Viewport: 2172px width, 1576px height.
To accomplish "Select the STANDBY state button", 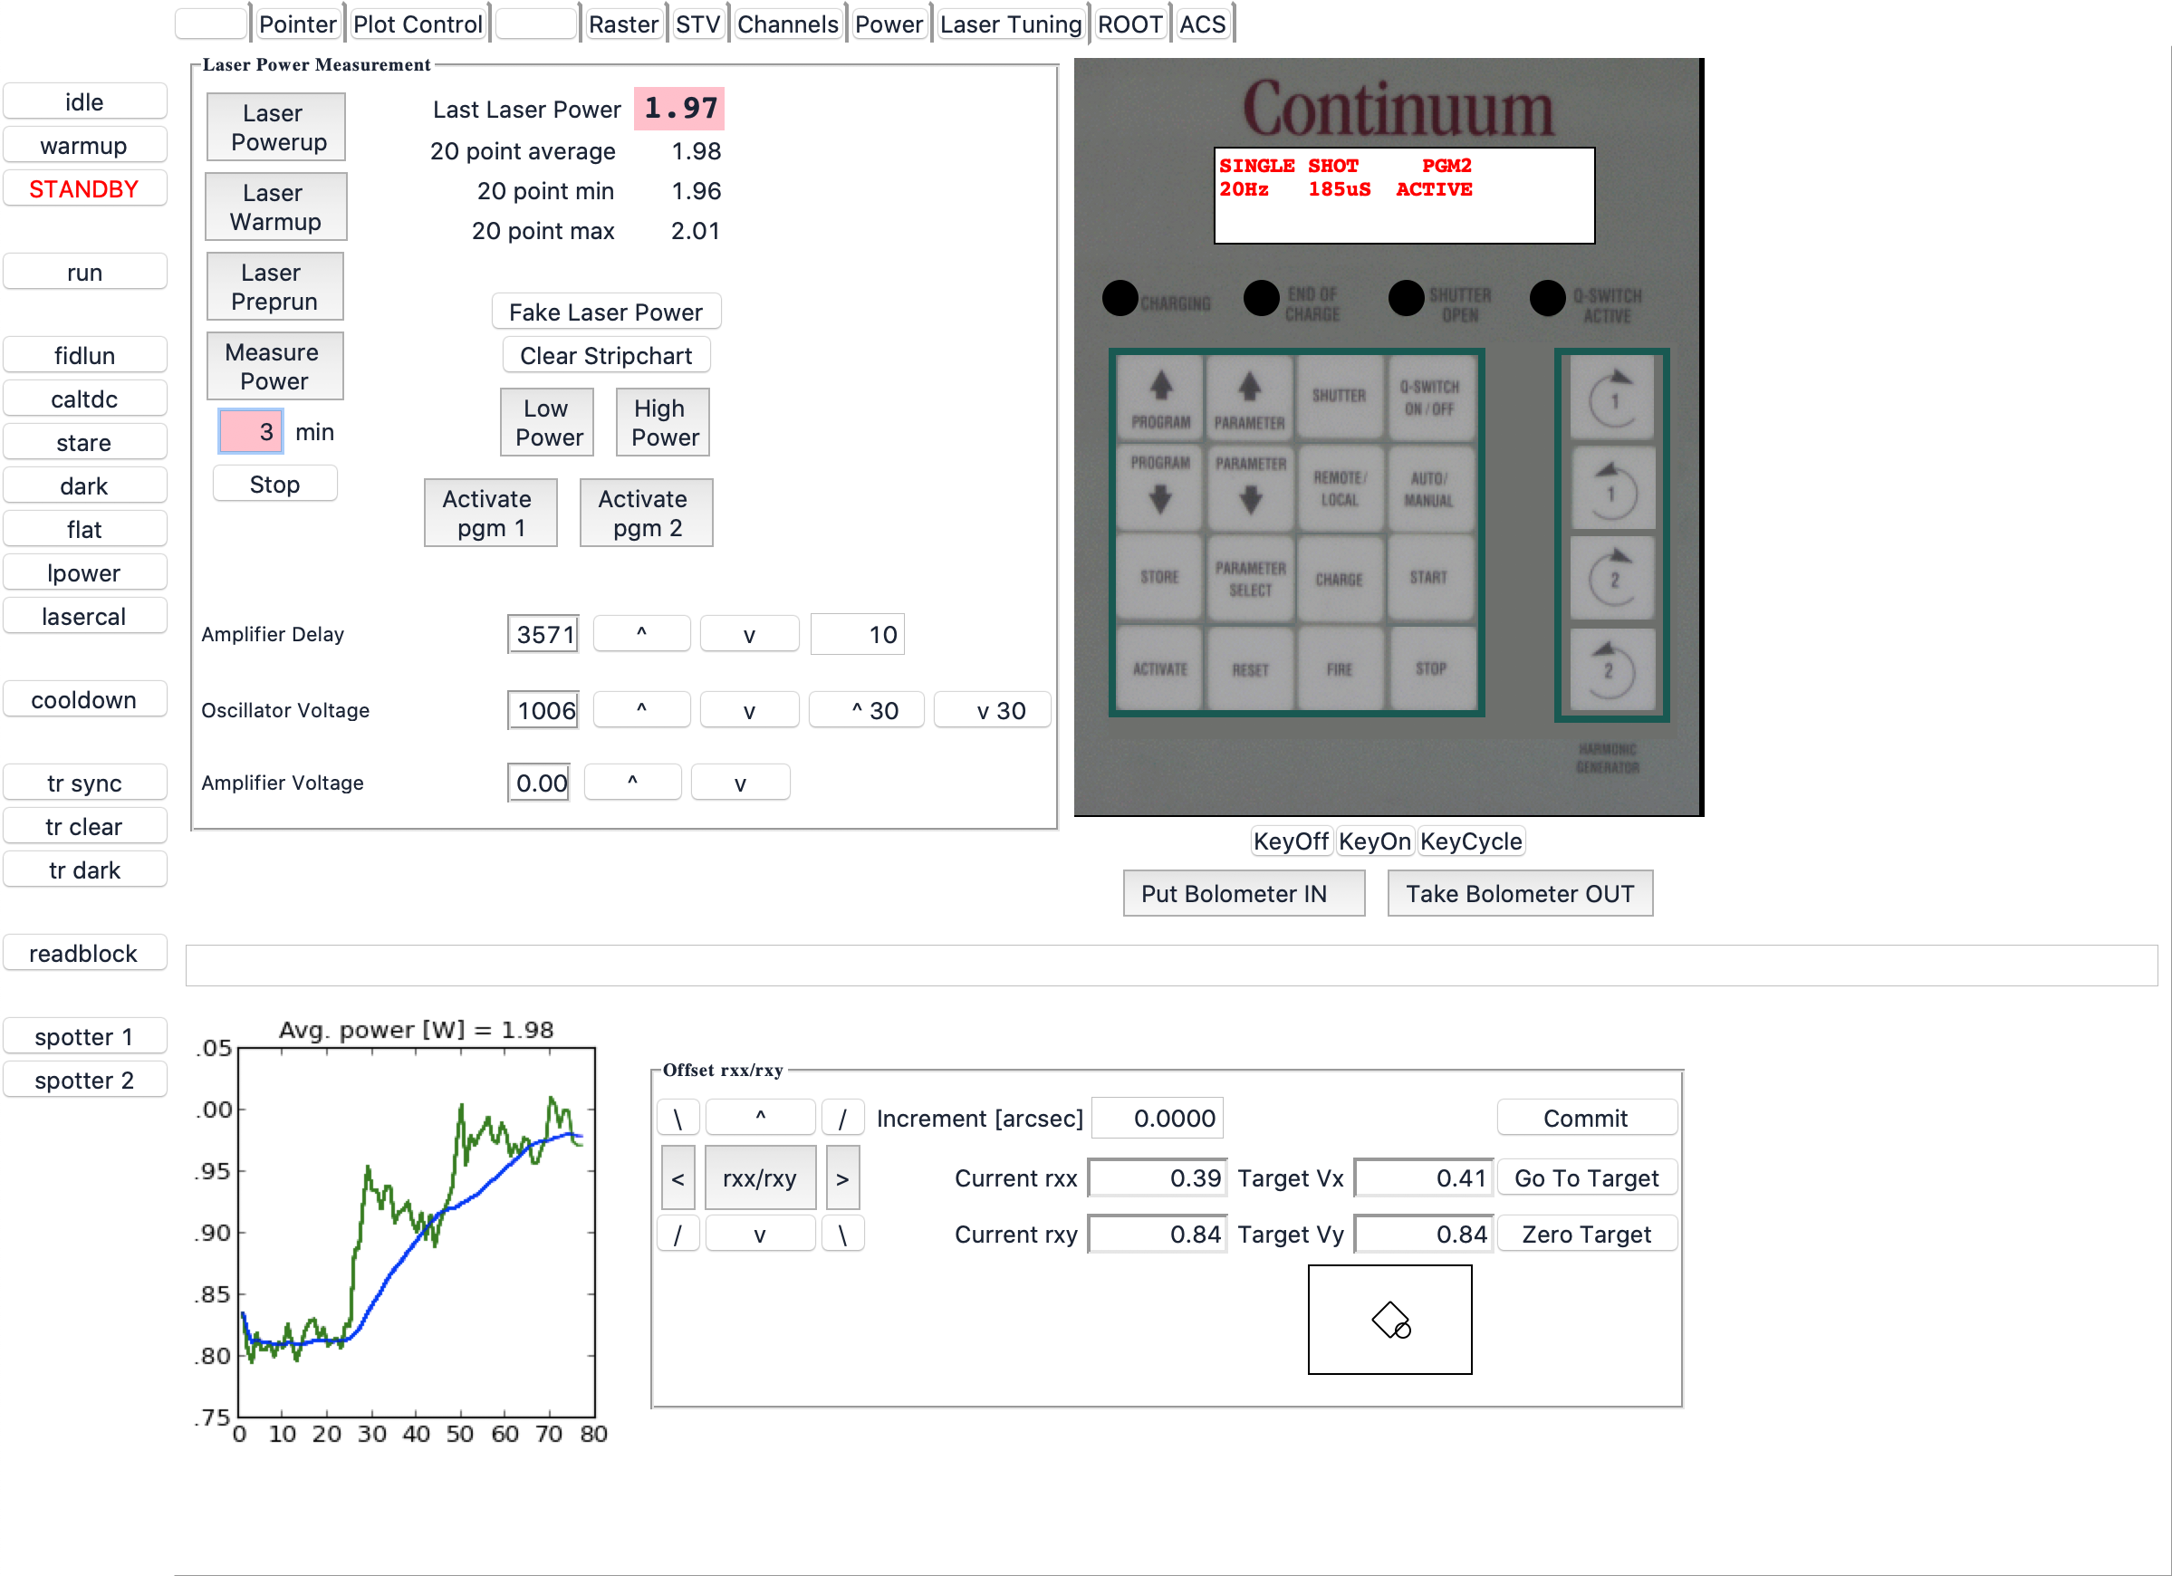I will coord(84,188).
